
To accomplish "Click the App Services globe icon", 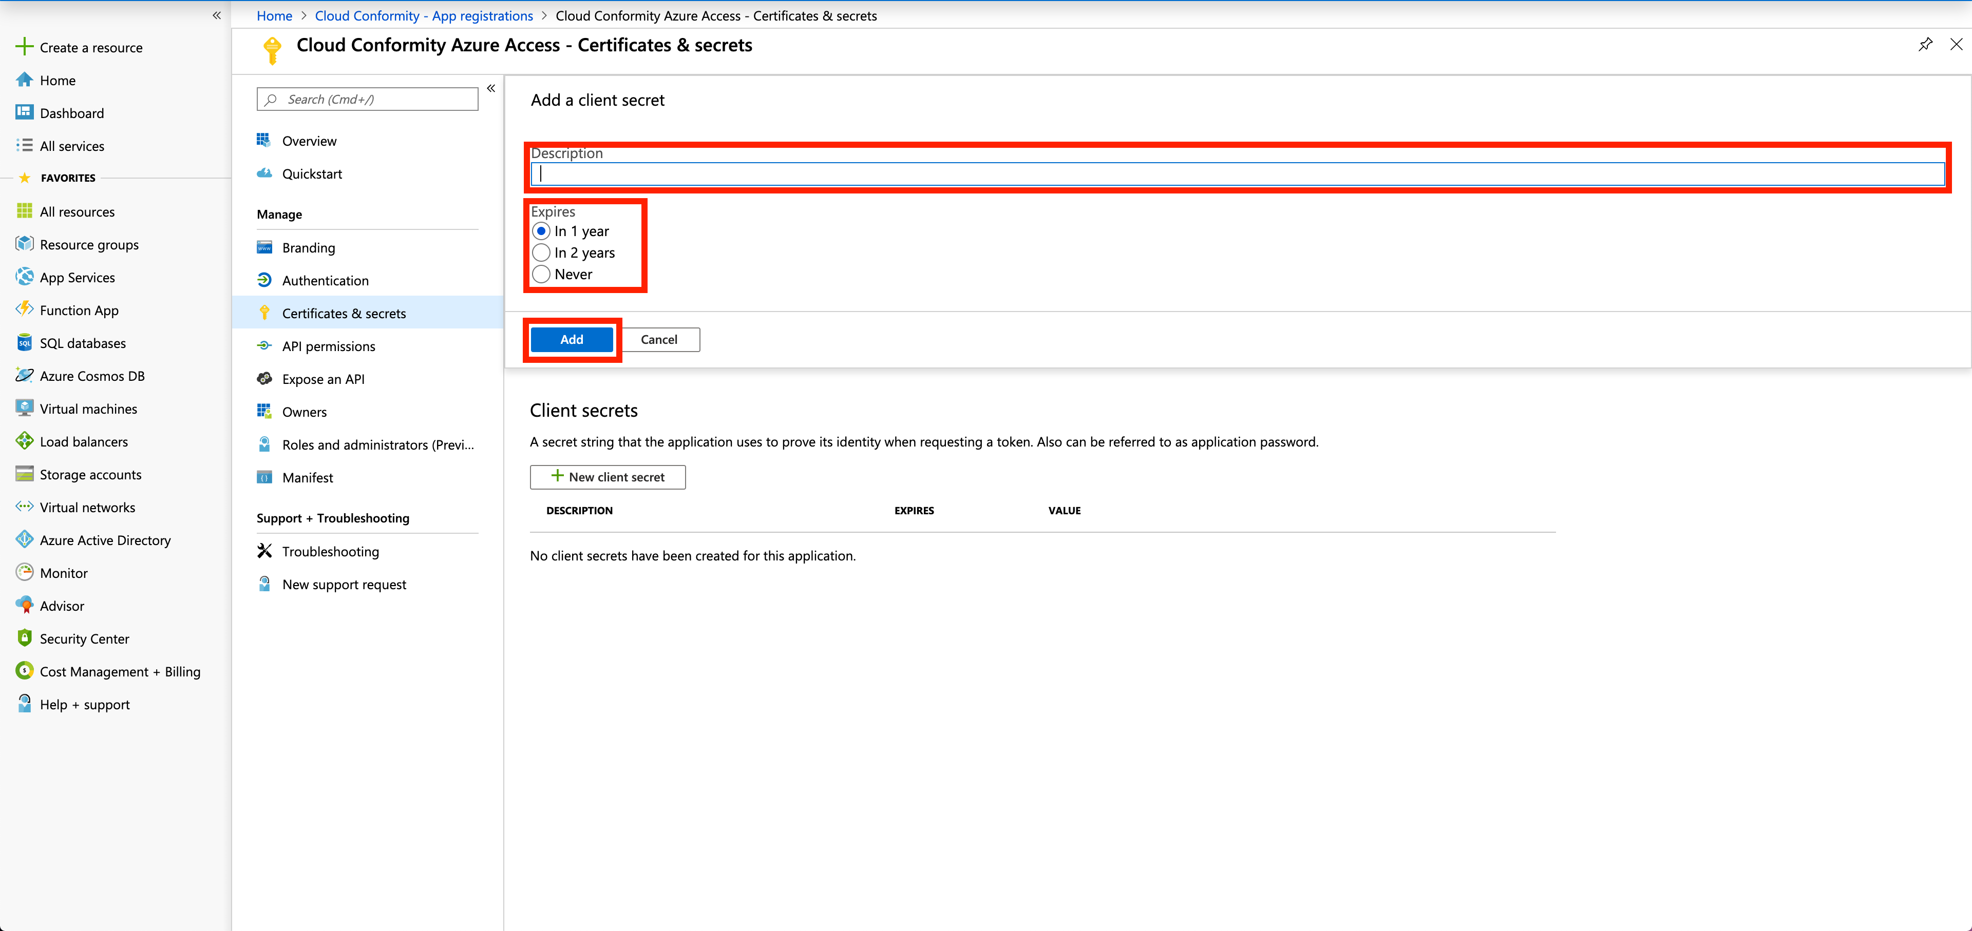I will tap(25, 277).
